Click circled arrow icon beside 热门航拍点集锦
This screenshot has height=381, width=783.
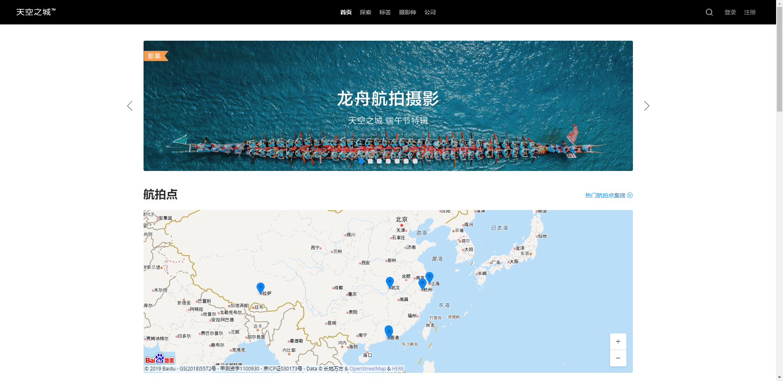coord(630,195)
